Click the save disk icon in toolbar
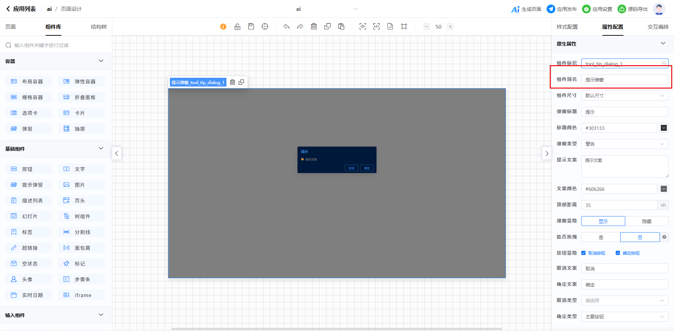Viewport: 674px width, 331px height. (x=251, y=27)
